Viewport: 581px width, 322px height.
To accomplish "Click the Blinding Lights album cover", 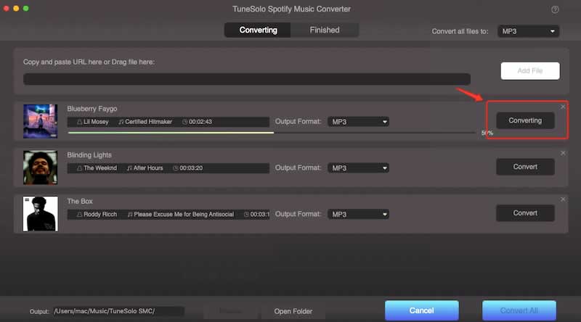I will (41, 168).
